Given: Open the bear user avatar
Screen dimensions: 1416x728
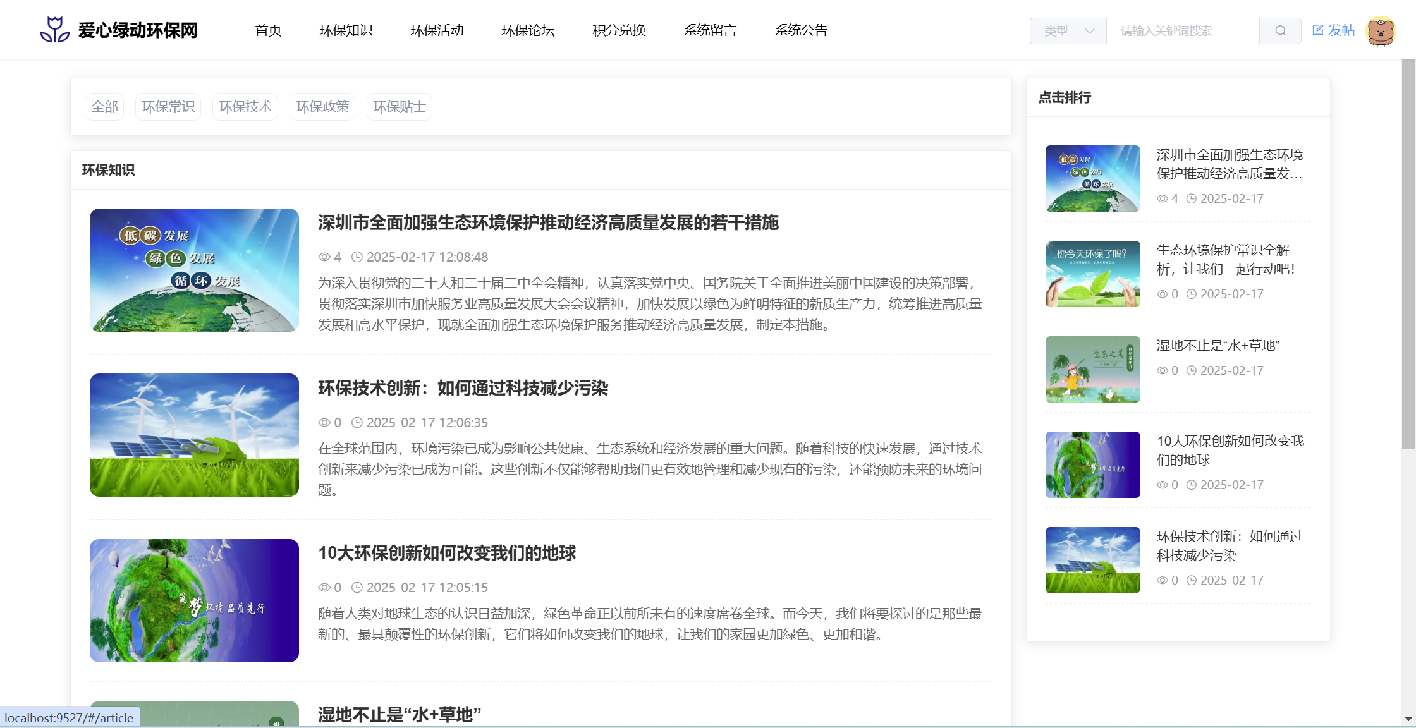Looking at the screenshot, I should pyautogui.click(x=1381, y=31).
